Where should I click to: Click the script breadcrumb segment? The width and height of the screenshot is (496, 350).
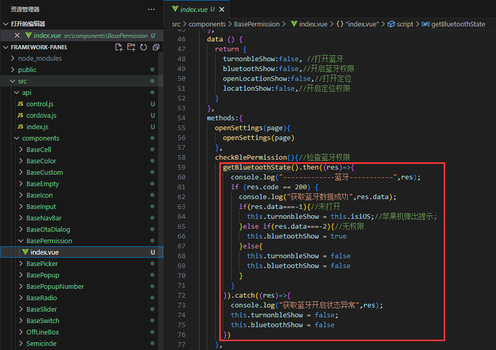[401, 24]
